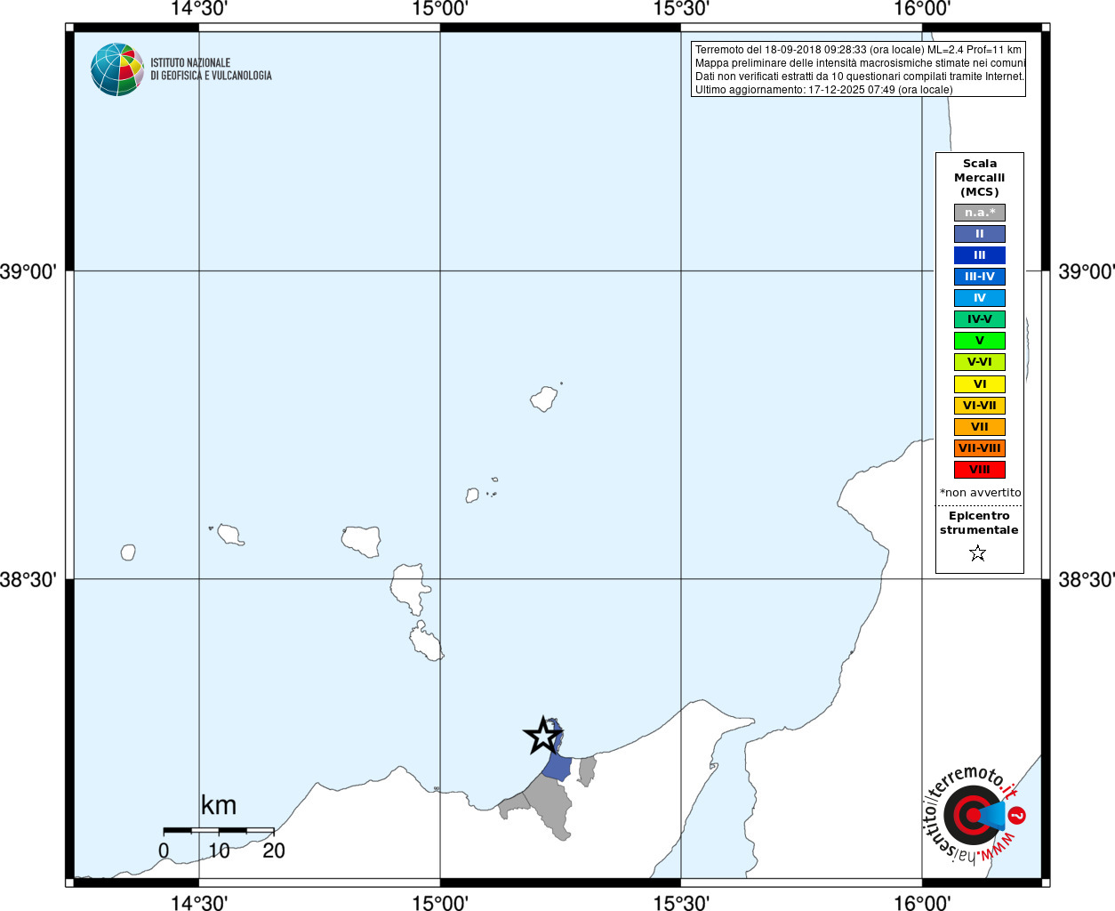Viewport: 1115px width, 911px height.
Task: Click the northernmost small island on the map
Action: coord(545,398)
